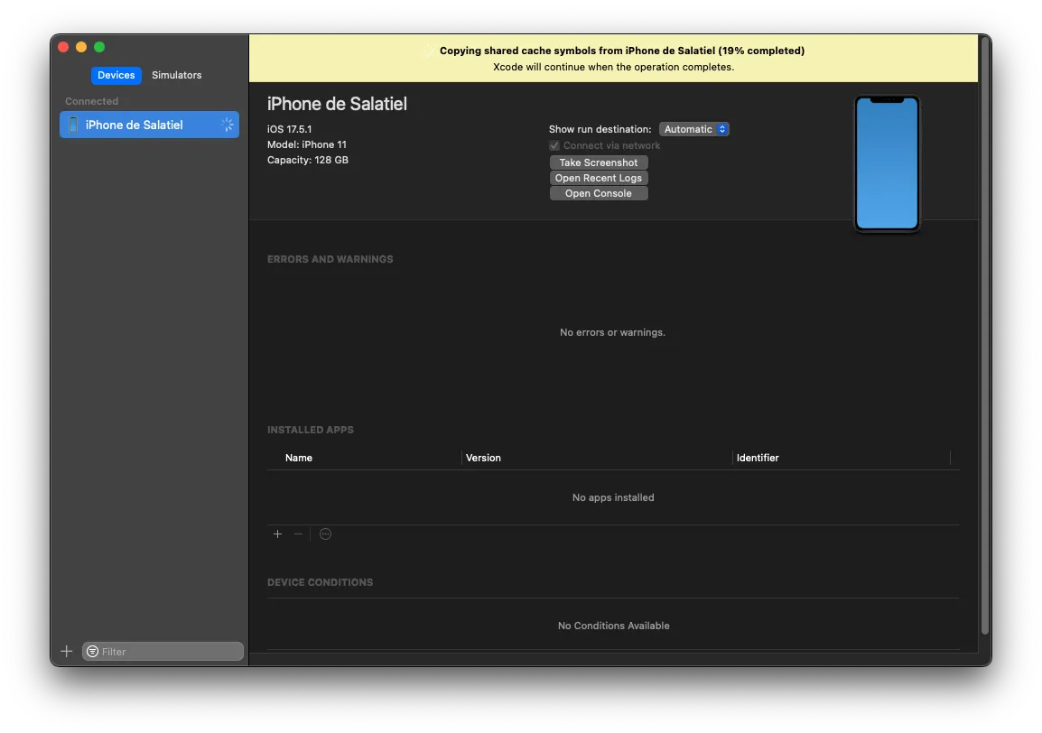This screenshot has height=733, width=1042.
Task: Switch to the Simulators tab
Action: point(176,75)
